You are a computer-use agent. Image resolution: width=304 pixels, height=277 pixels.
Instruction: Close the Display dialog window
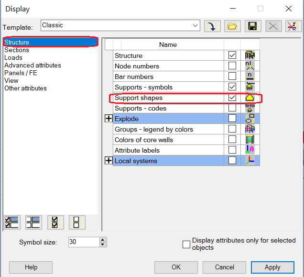[x=289, y=9]
